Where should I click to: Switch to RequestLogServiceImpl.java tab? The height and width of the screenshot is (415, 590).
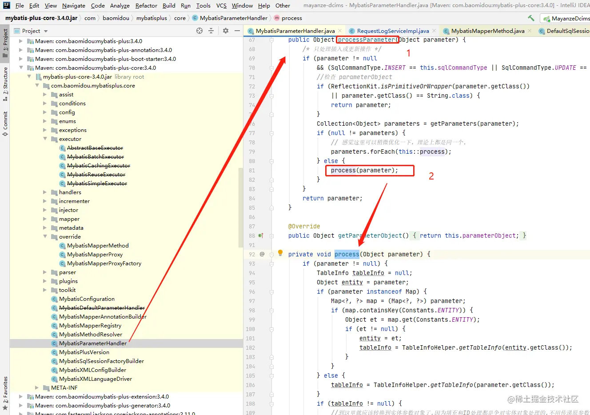click(x=393, y=31)
